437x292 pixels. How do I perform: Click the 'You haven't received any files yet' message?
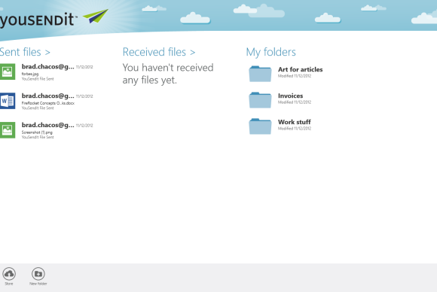coord(168,74)
